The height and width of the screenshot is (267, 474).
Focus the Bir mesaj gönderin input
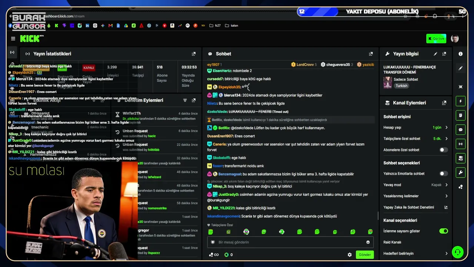[290, 242]
